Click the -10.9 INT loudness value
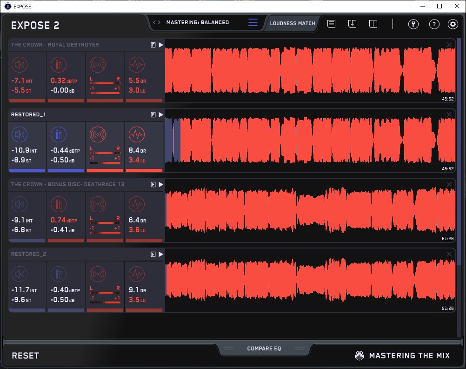This screenshot has width=466, height=369. (24, 150)
